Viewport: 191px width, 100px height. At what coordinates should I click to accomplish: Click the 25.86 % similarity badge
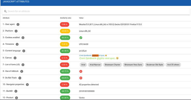pyautogui.click(x=65, y=31)
